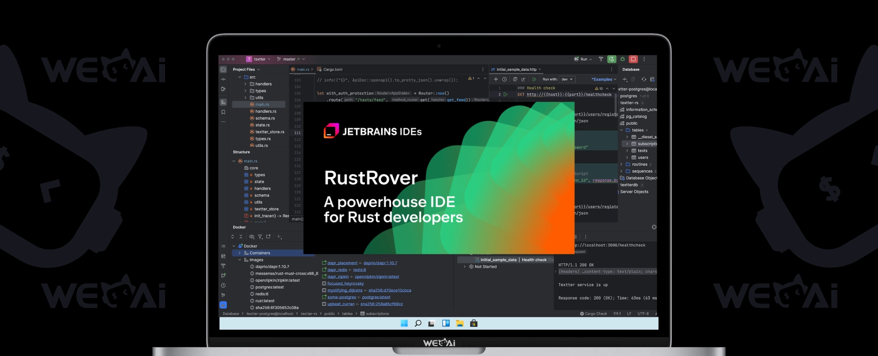Image resolution: width=878 pixels, height=356 pixels.
Task: Click the green Rerun icon in toolbar
Action: click(x=612, y=59)
